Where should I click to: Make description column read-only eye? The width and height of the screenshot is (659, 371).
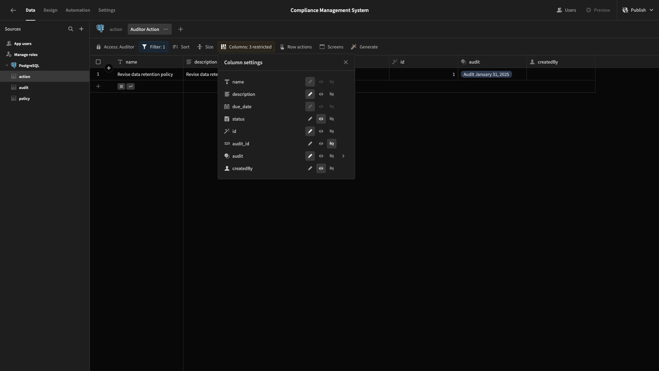321,94
